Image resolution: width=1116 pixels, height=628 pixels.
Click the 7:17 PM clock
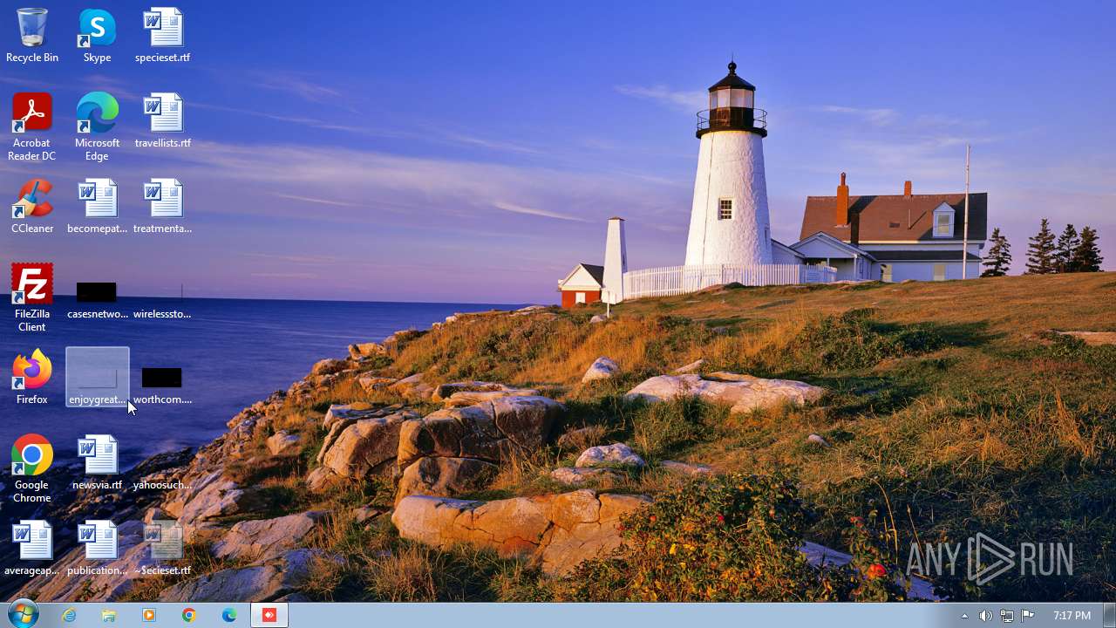[x=1072, y=616]
